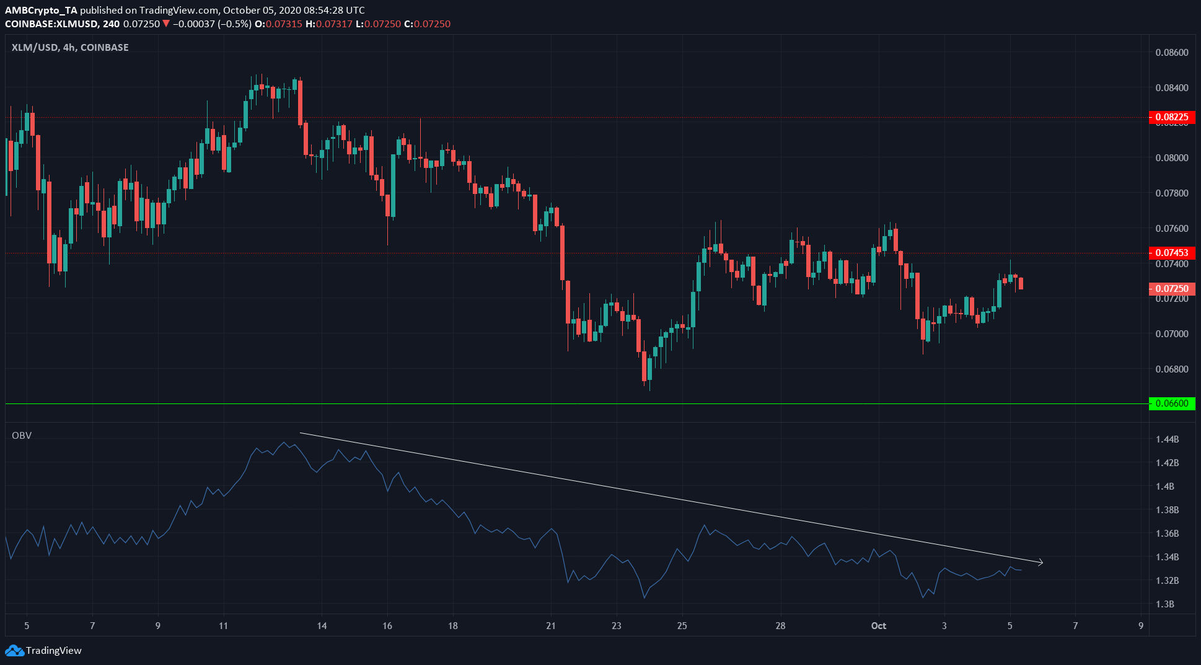This screenshot has width=1201, height=665.
Task: Click the 0.07453 dotted line price tag
Action: click(x=1171, y=253)
